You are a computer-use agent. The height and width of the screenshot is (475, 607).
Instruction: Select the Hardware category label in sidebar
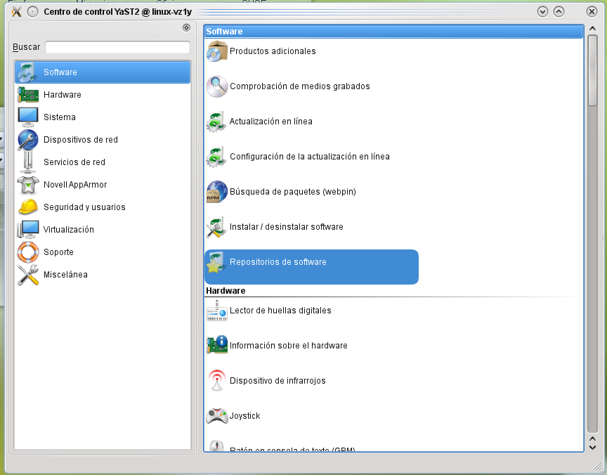63,95
